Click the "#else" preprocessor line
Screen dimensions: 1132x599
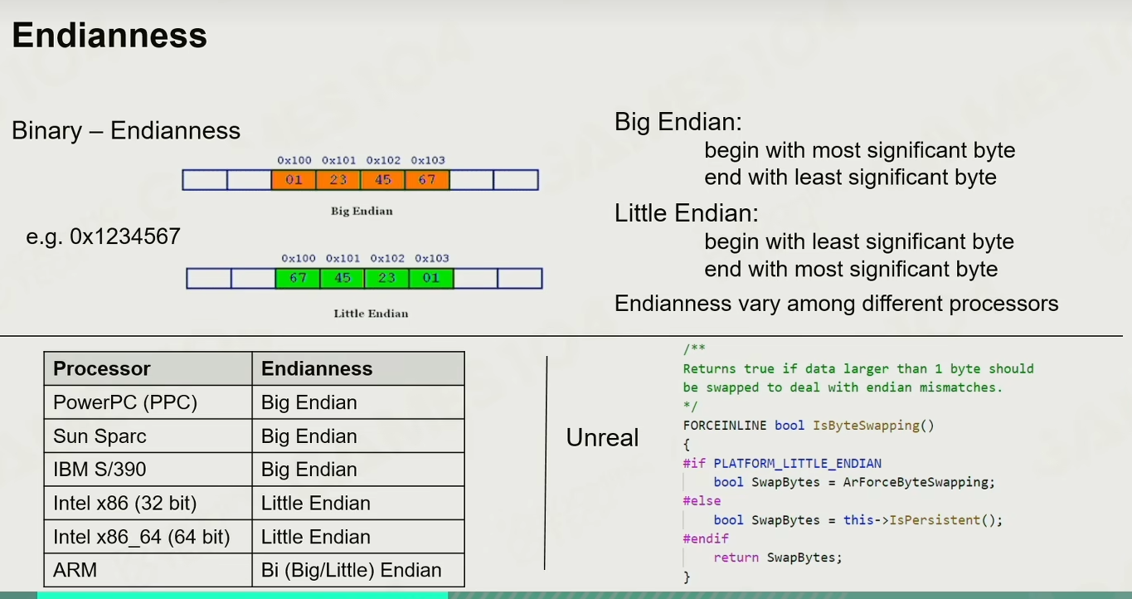(x=702, y=501)
